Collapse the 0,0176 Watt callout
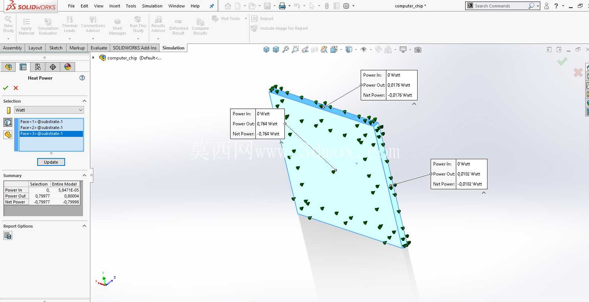589x302 pixels. (x=414, y=104)
